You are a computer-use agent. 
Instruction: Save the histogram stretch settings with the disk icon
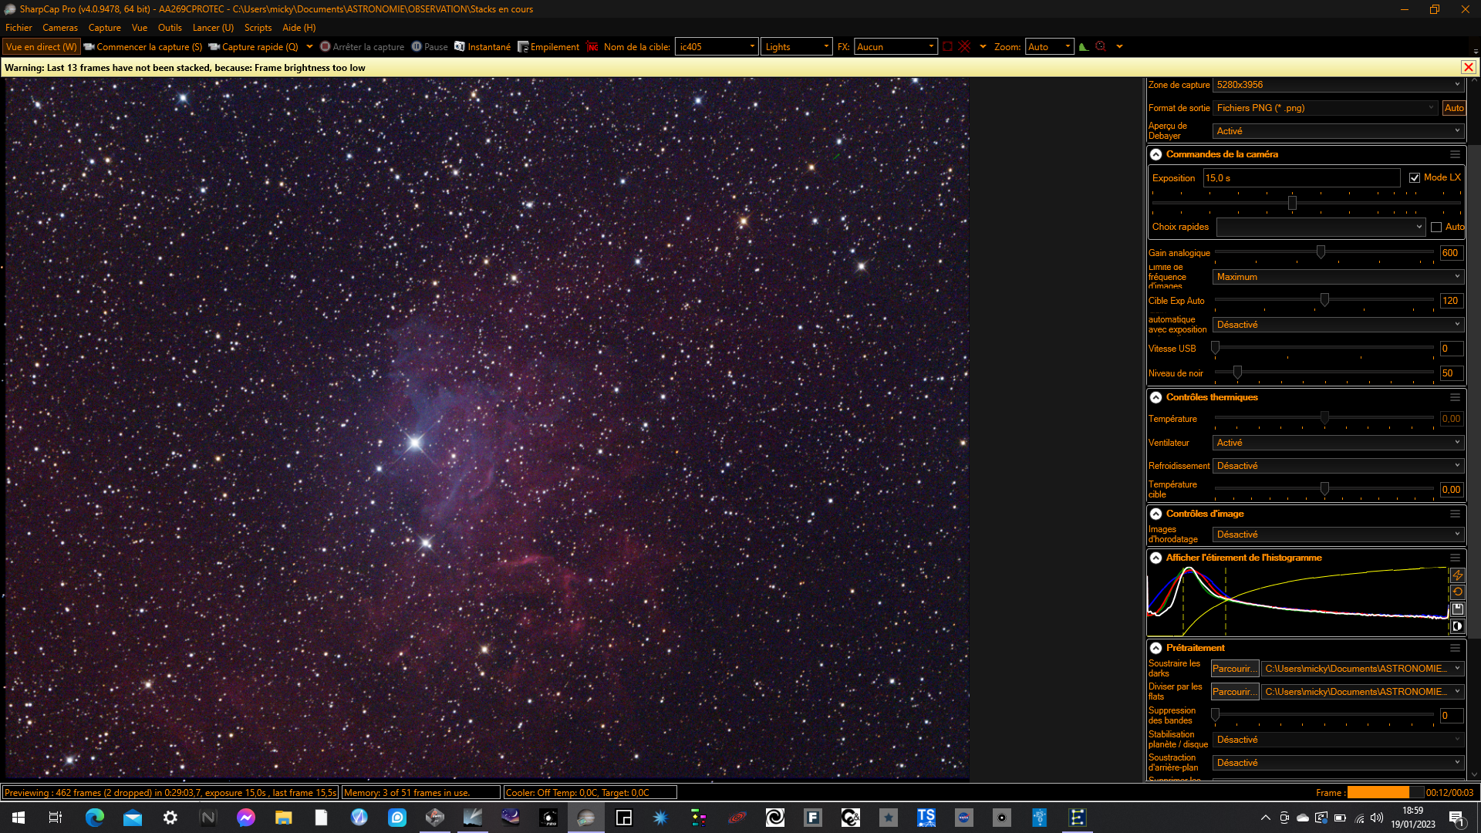pos(1457,609)
